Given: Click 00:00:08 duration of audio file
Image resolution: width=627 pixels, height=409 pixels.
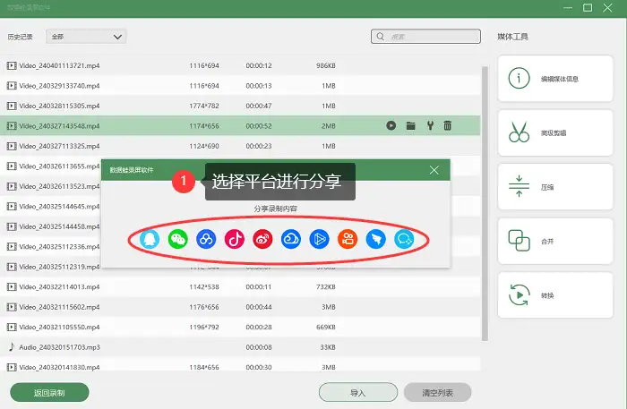Looking at the screenshot, I should (x=259, y=347).
